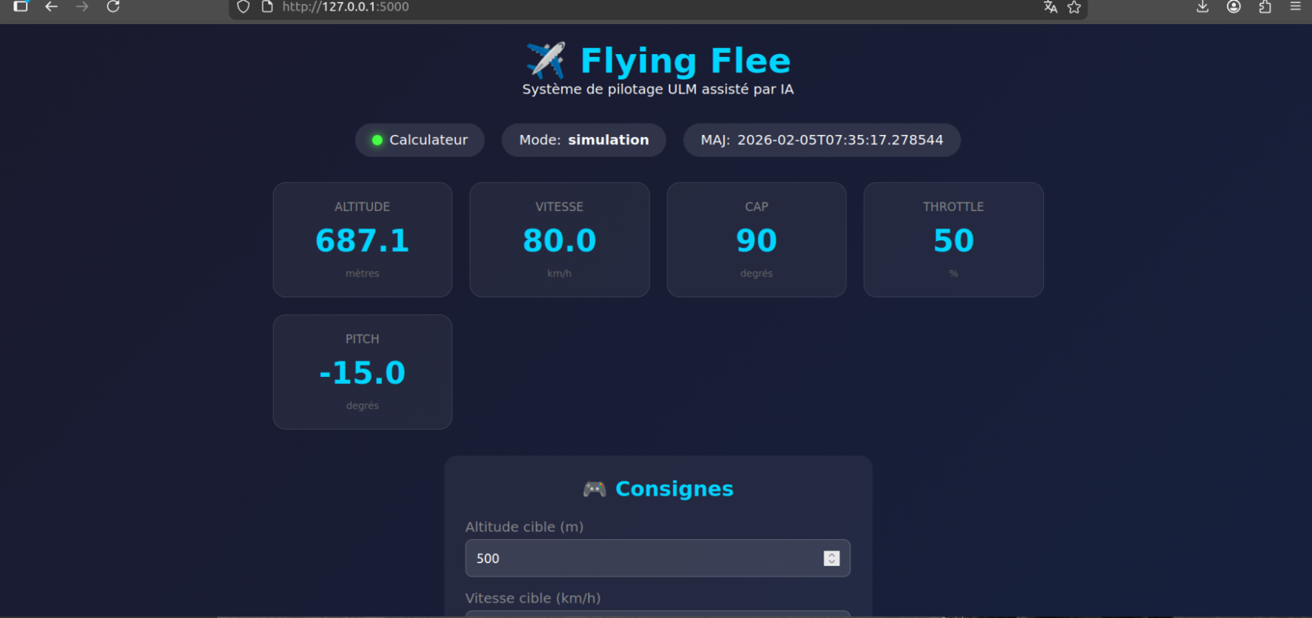
Task: Click the browser back arrow
Action: [x=51, y=7]
